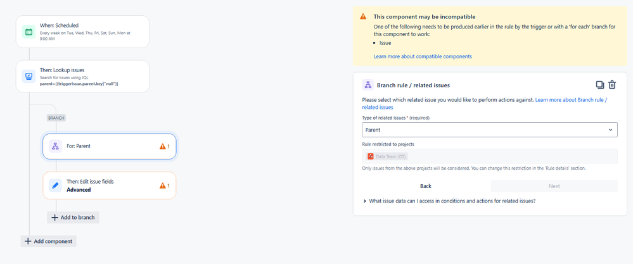
Task: Click the Search for issues using JQL text
Action: pos(63,77)
